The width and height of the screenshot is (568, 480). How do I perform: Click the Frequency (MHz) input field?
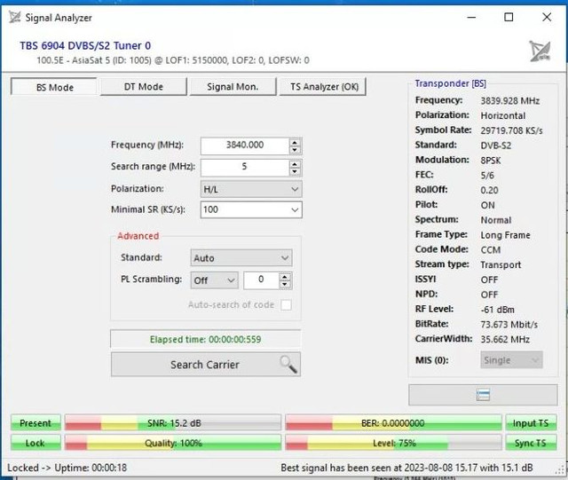pos(245,146)
